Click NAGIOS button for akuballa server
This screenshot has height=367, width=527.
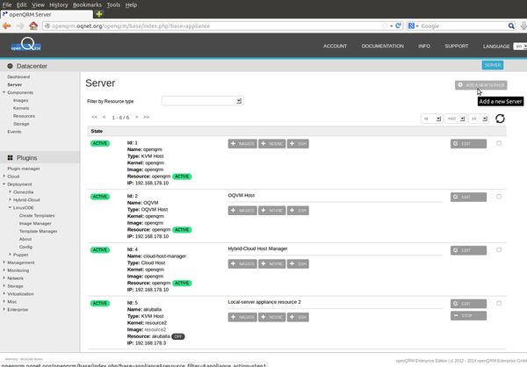coord(242,317)
